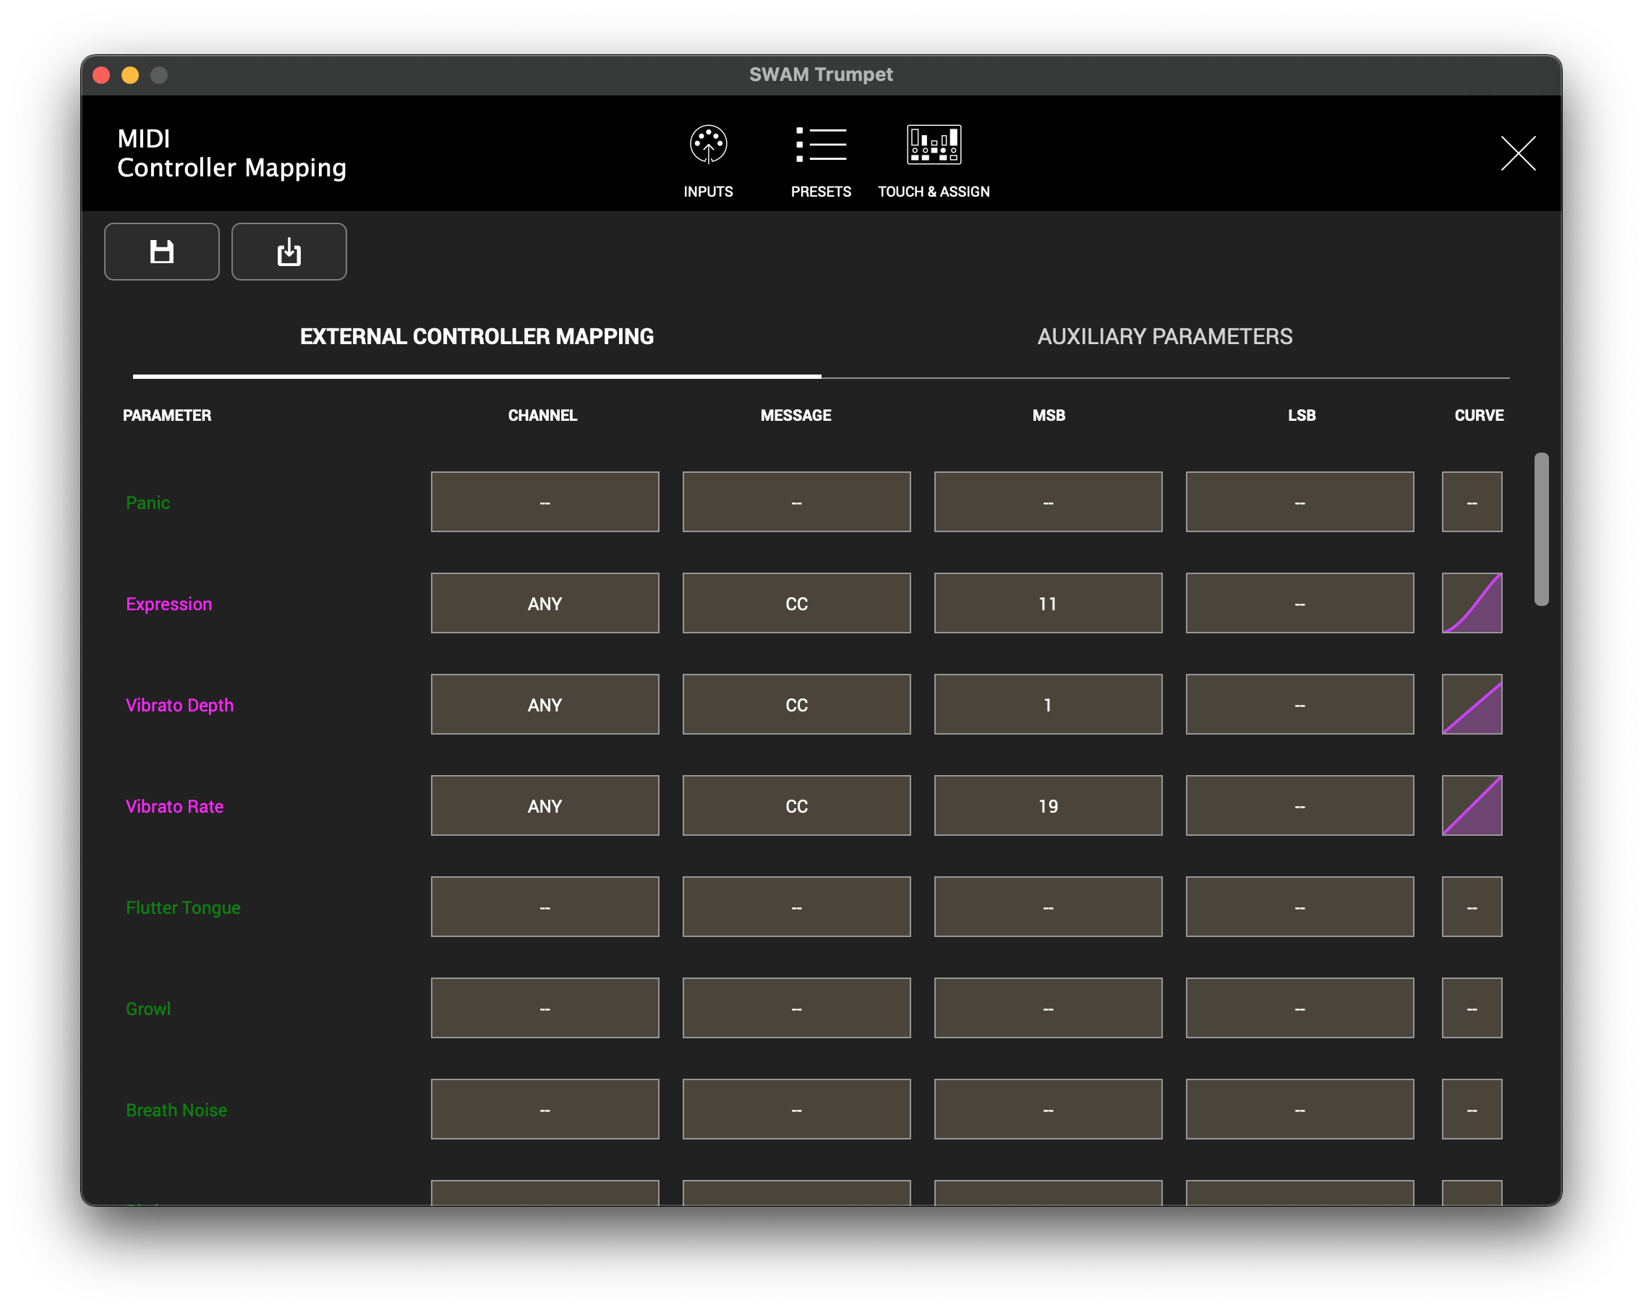The image size is (1643, 1313).
Task: Open Flutter Tongue channel dropdown
Action: (545, 907)
